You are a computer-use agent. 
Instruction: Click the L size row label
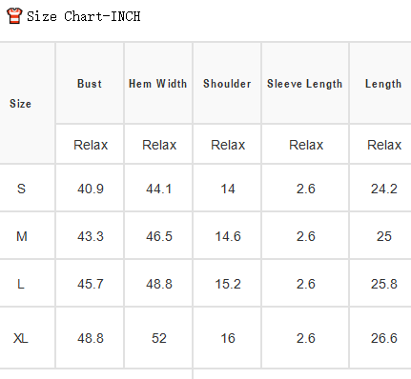(21, 284)
